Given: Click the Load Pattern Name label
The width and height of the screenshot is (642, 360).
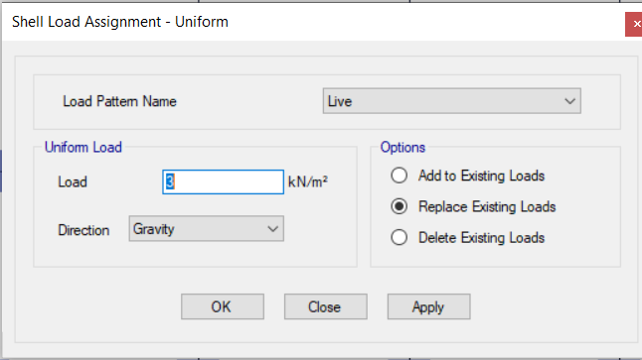Looking at the screenshot, I should pos(119,101).
